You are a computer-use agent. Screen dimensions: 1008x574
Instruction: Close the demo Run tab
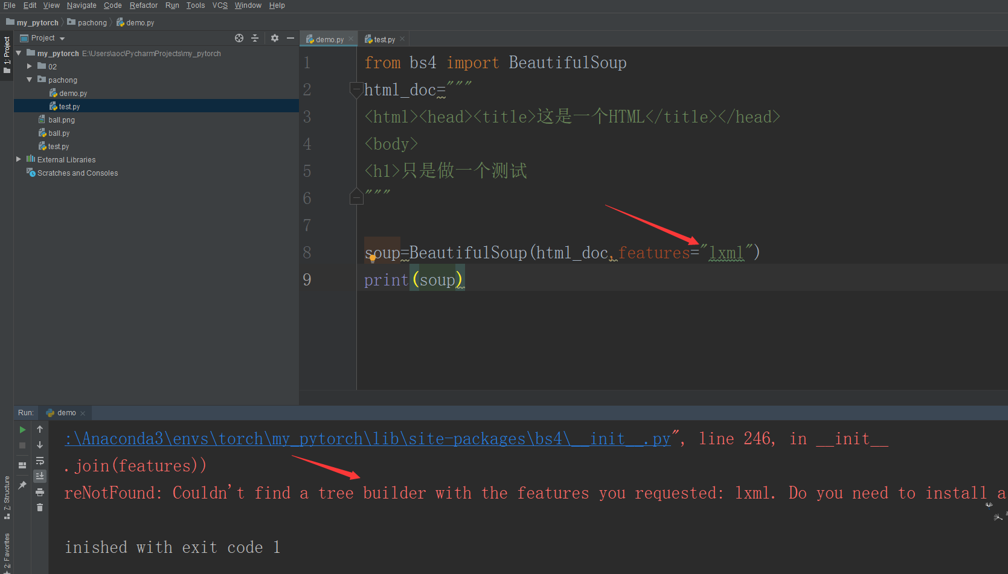83,413
